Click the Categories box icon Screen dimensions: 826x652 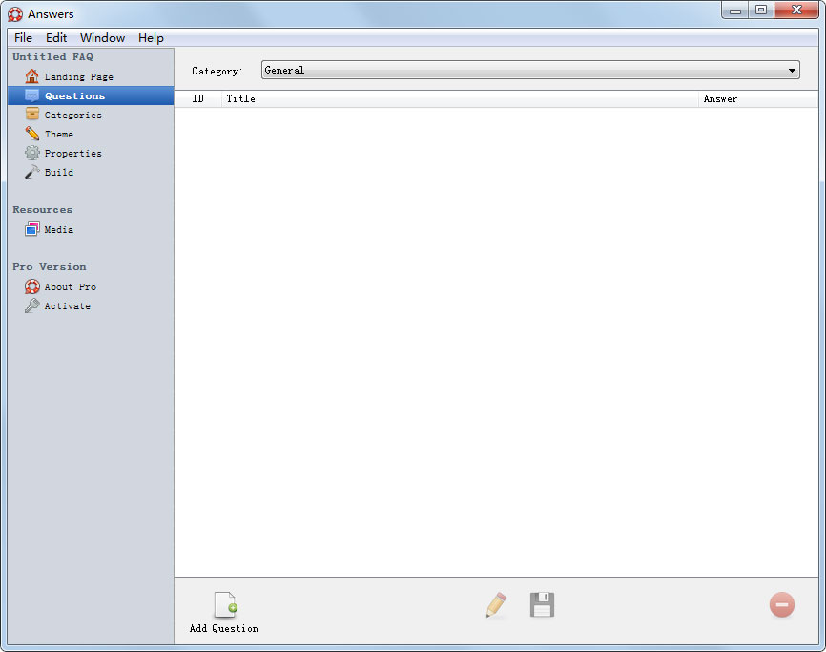pos(32,115)
